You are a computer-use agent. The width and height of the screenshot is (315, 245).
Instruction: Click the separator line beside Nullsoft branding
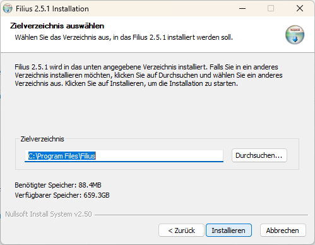(201, 215)
